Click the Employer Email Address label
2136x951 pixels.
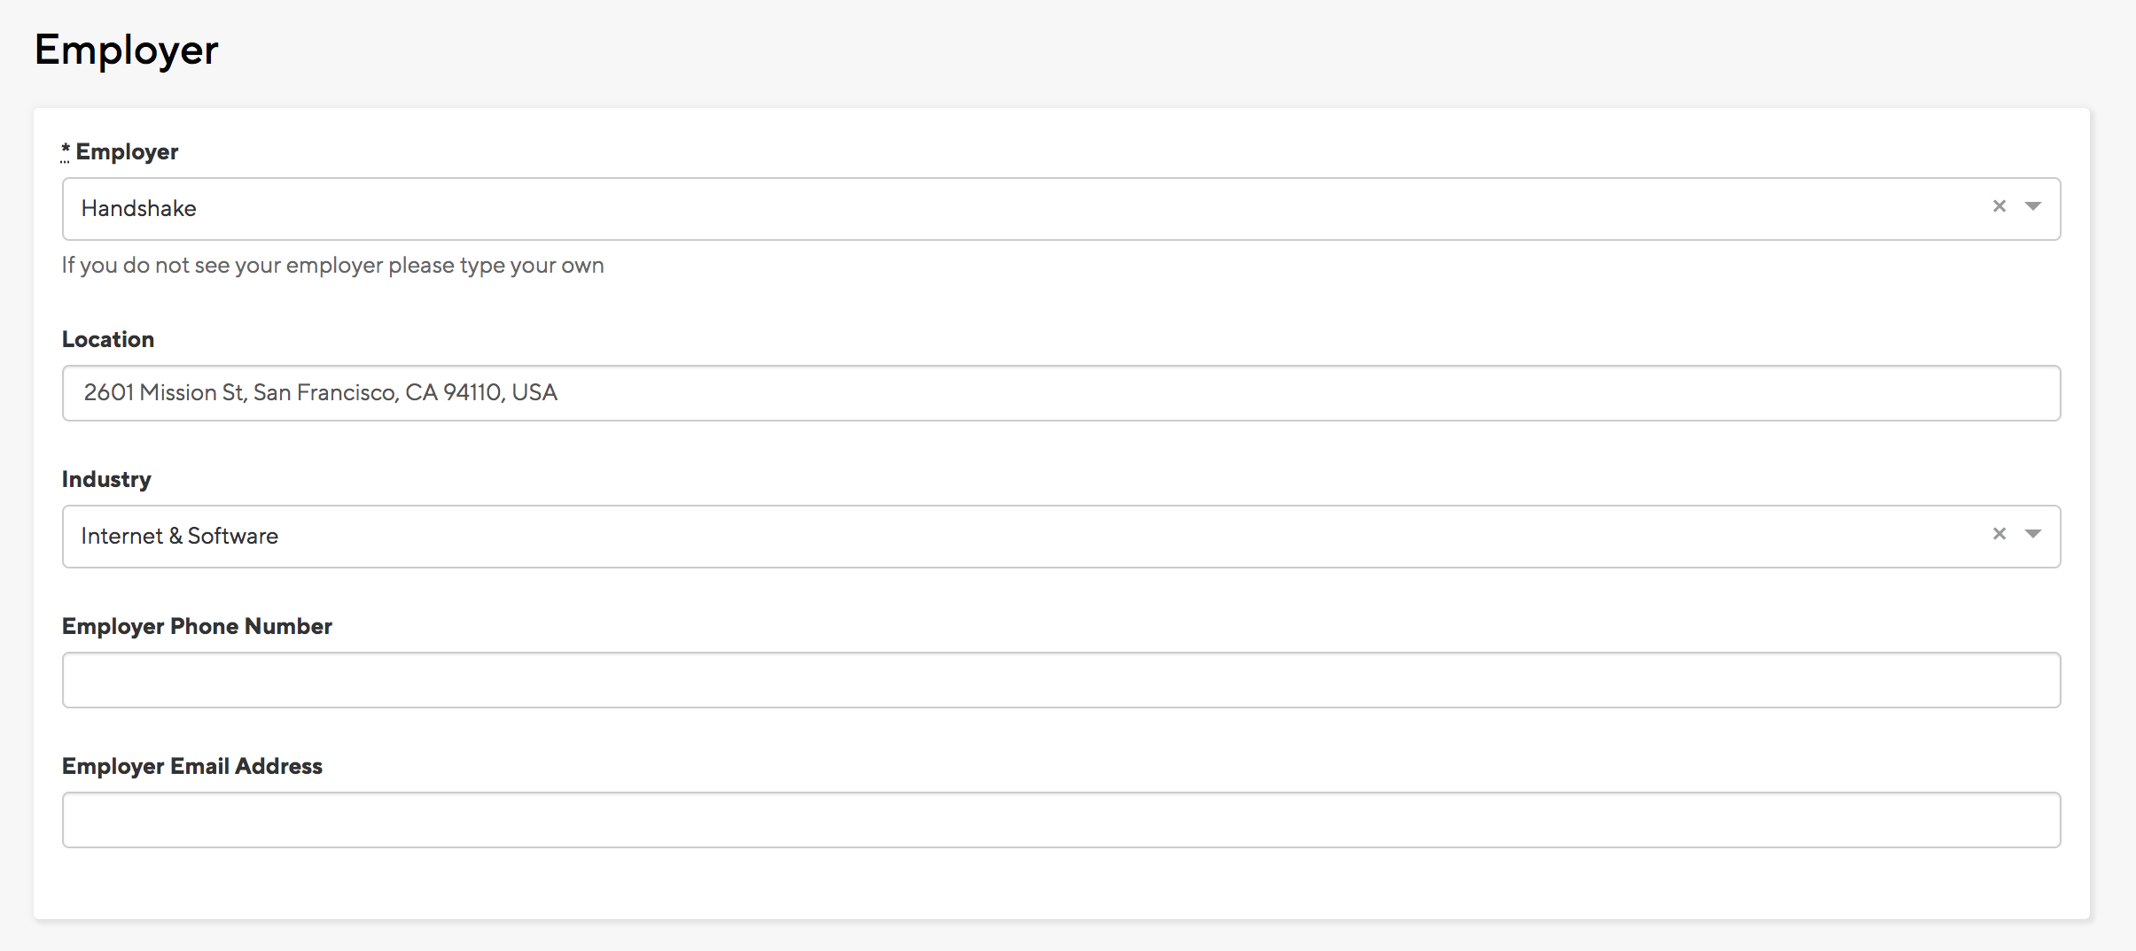tap(192, 767)
